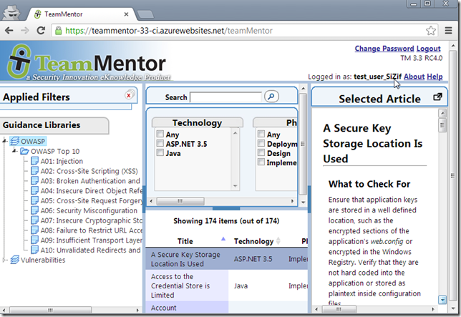Bookmark page with the star icon
The width and height of the screenshot is (461, 317).
431,31
